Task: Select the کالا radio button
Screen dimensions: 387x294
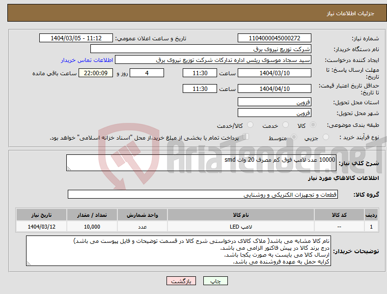Action: tap(313, 125)
